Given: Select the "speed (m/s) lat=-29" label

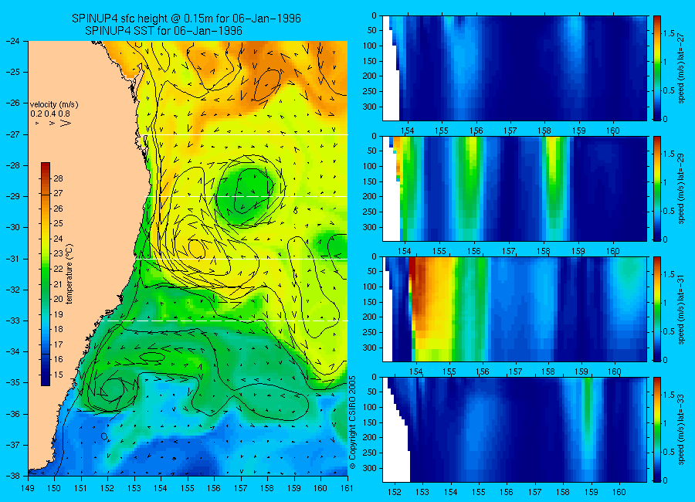Looking at the screenshot, I should 681,188.
